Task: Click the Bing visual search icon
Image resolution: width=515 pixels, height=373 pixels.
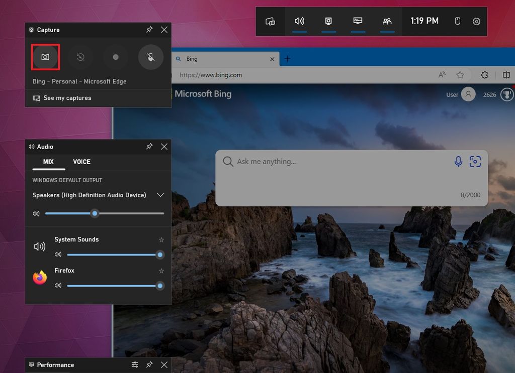Action: click(x=475, y=161)
